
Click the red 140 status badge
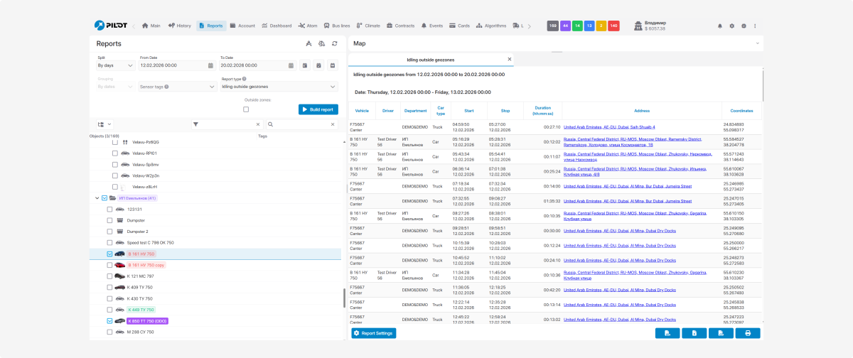point(613,26)
